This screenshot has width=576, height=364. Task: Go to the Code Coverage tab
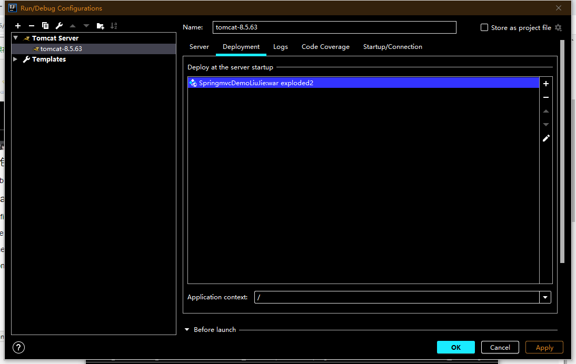[x=325, y=47]
